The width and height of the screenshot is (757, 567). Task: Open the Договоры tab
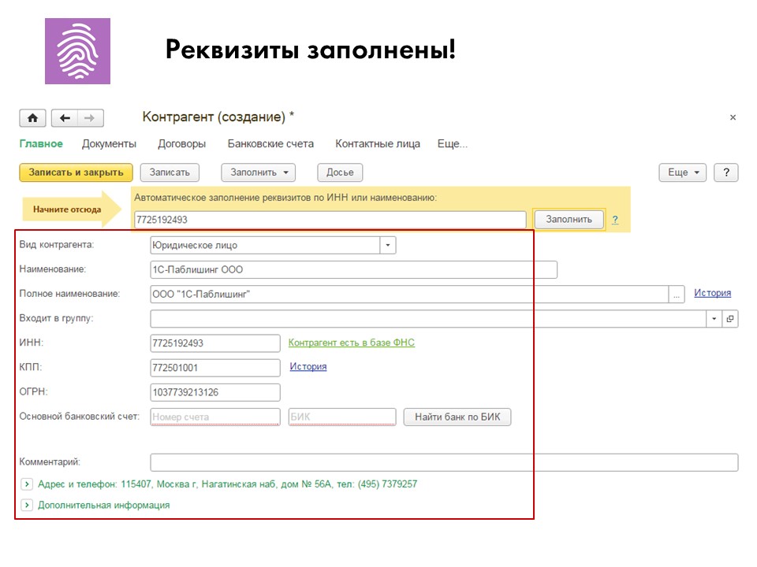tap(182, 143)
